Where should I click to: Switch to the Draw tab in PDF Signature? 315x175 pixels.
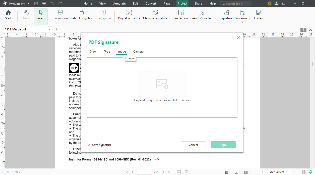point(93,52)
